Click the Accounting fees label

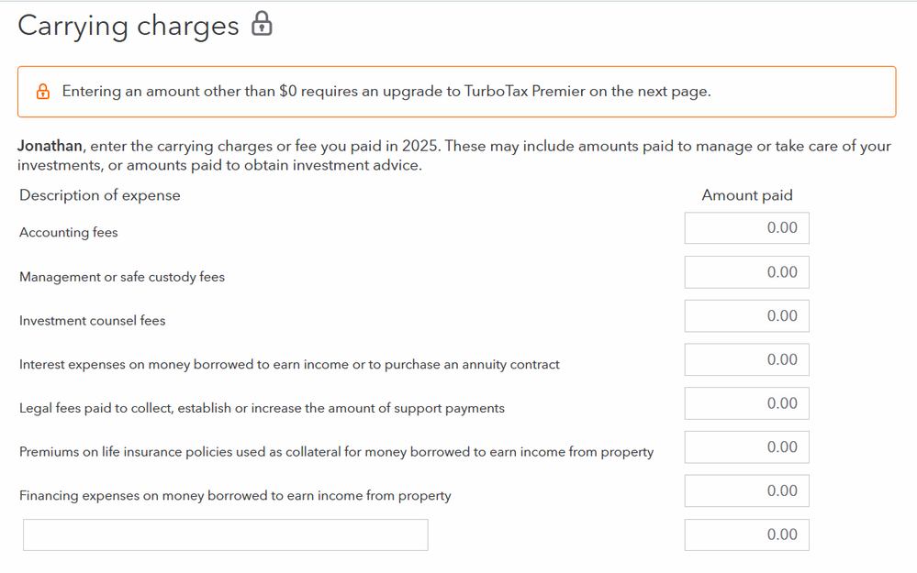69,233
